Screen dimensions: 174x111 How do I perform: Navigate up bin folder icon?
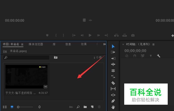5,51
